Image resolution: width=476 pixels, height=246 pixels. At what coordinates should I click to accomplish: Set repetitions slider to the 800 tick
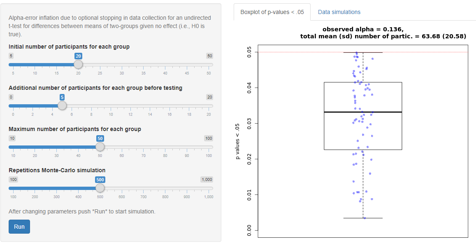click(165, 188)
